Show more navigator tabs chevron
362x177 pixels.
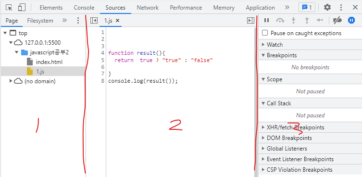(x=64, y=20)
